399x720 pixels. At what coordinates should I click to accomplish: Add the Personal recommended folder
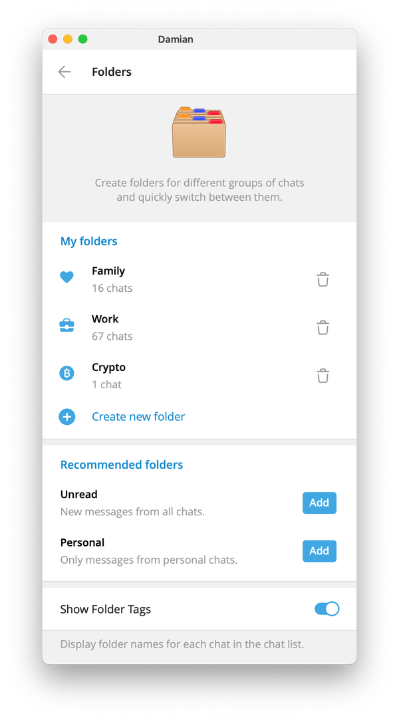pyautogui.click(x=319, y=550)
